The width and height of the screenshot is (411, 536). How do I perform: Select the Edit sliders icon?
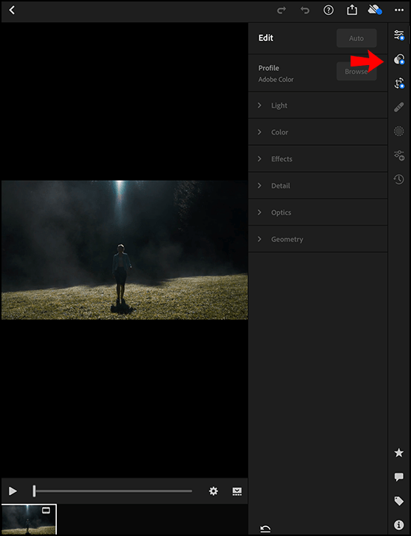click(399, 35)
